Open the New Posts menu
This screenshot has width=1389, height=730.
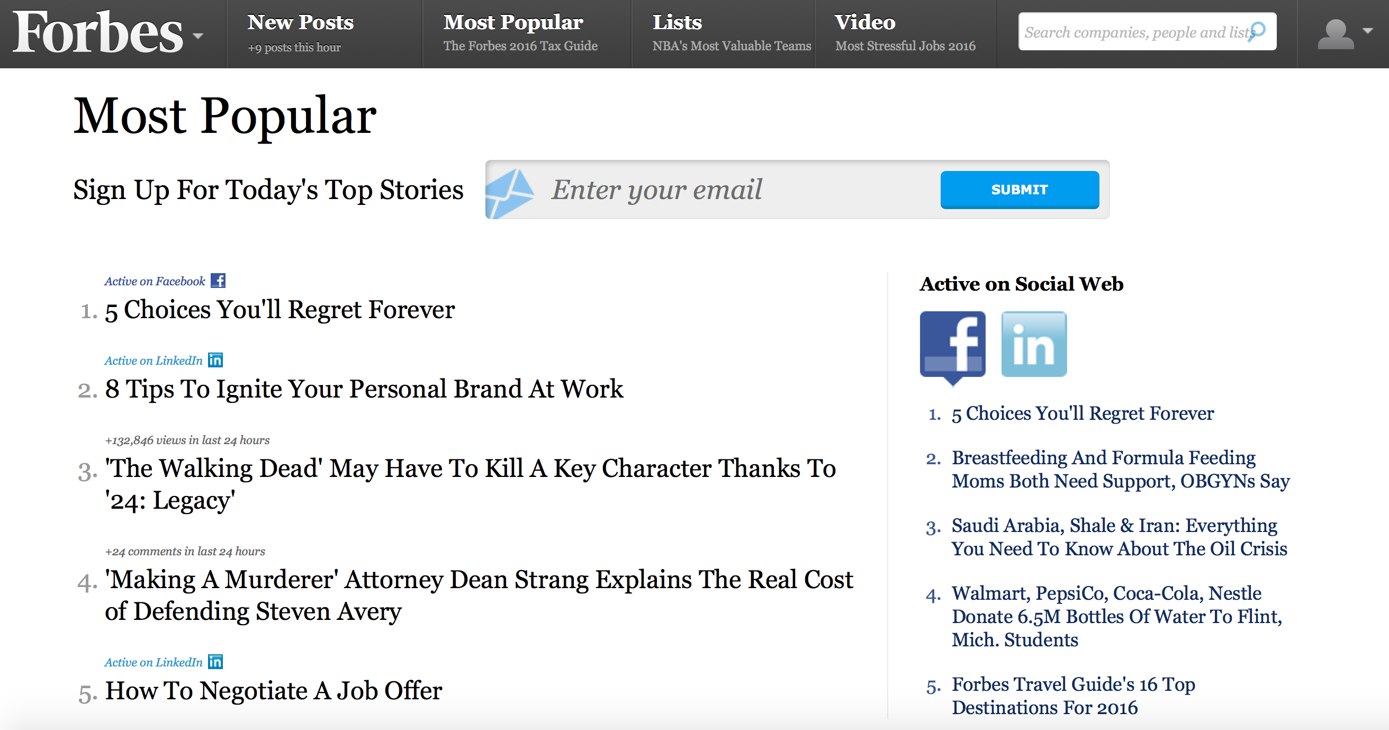tap(300, 23)
